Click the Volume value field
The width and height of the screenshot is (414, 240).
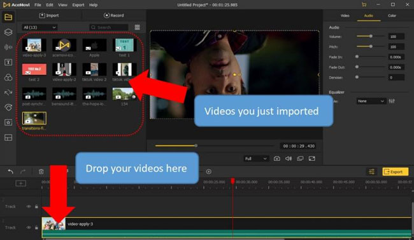(x=396, y=37)
